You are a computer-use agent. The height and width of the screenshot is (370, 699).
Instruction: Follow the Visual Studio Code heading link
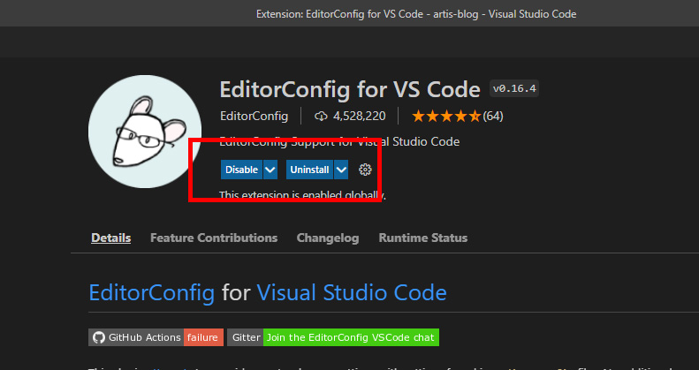click(352, 293)
